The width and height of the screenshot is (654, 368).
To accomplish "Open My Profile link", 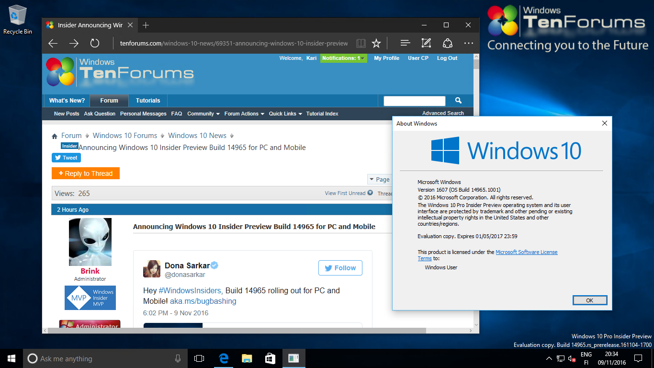I will click(x=387, y=58).
